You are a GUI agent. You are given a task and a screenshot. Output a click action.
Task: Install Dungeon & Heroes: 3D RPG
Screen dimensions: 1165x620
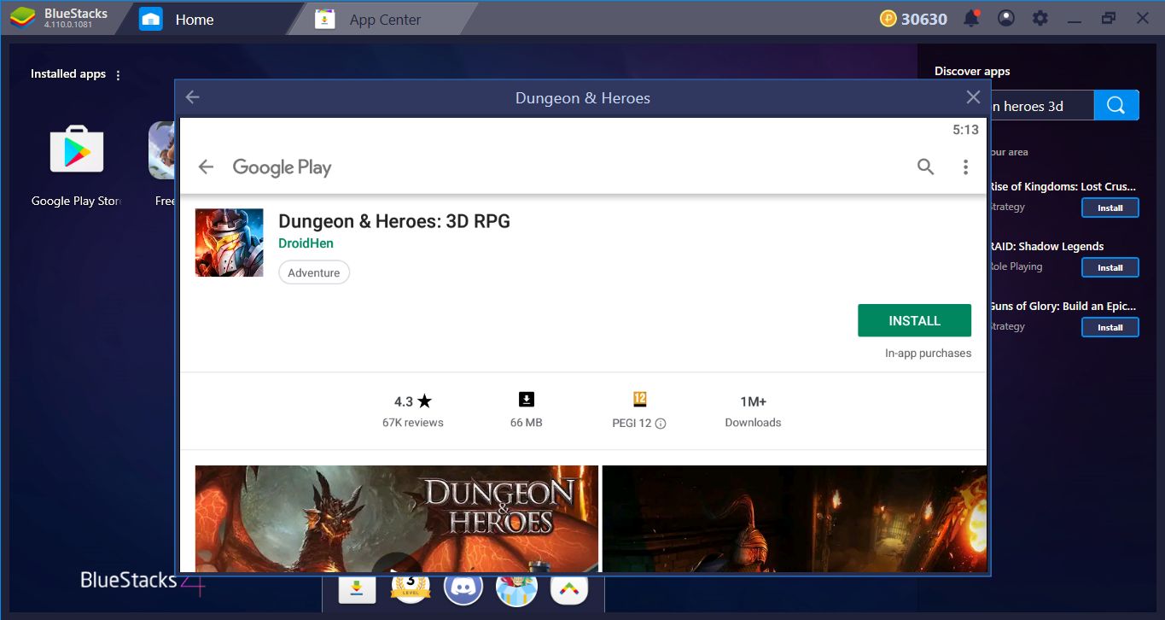point(914,320)
